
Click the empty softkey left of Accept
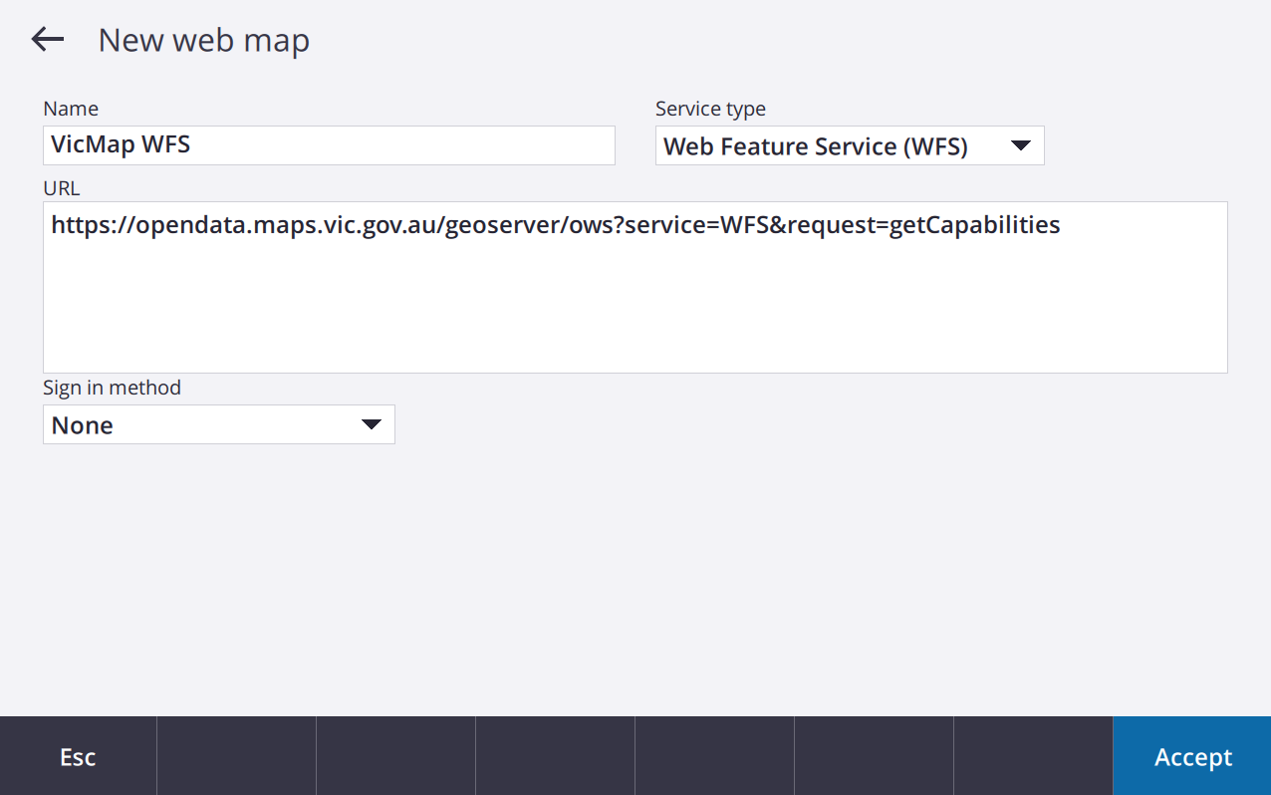pyautogui.click(x=1033, y=756)
